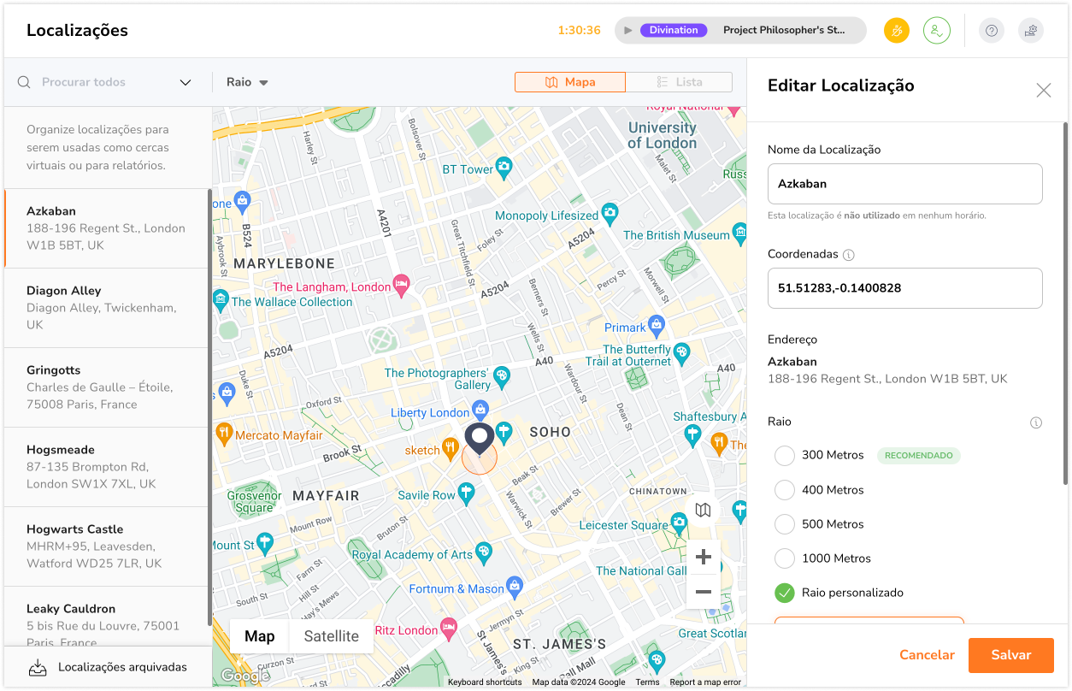Switch to the Lista view tab

point(679,82)
